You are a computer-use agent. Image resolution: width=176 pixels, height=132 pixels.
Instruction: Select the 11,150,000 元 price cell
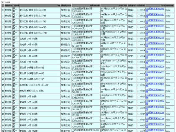86,27
